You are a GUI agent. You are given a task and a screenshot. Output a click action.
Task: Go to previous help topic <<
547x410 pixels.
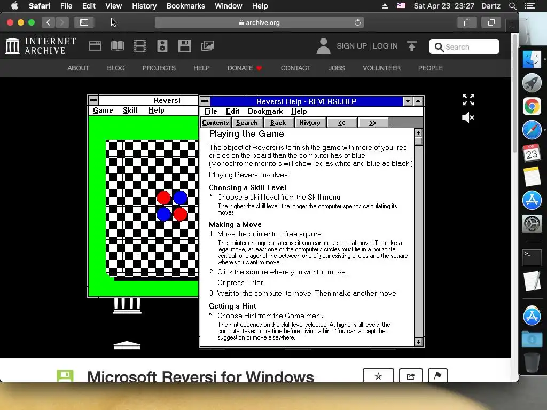341,123
